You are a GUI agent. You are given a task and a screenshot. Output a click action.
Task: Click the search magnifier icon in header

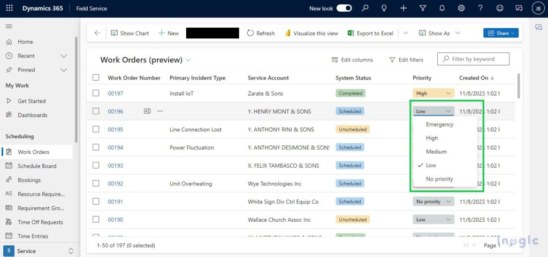tap(365, 8)
